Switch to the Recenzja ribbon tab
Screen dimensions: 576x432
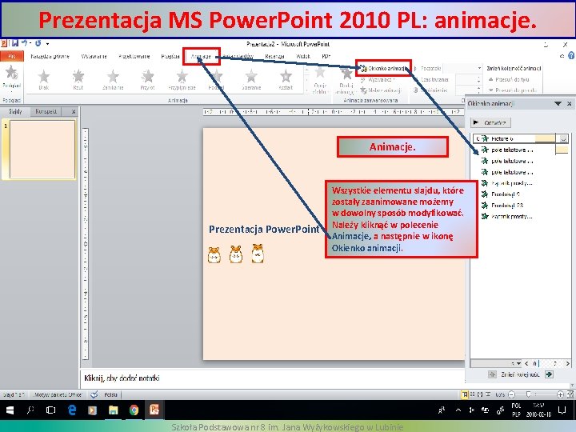[274, 56]
